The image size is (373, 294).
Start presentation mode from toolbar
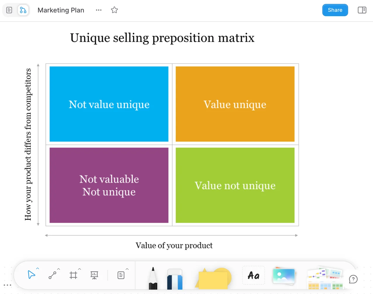94,275
